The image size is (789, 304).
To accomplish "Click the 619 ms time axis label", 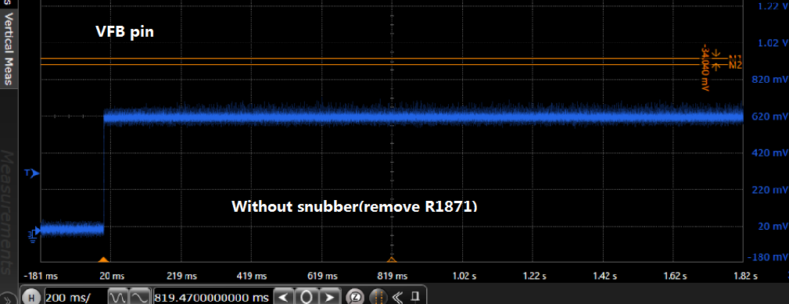I will pyautogui.click(x=322, y=276).
